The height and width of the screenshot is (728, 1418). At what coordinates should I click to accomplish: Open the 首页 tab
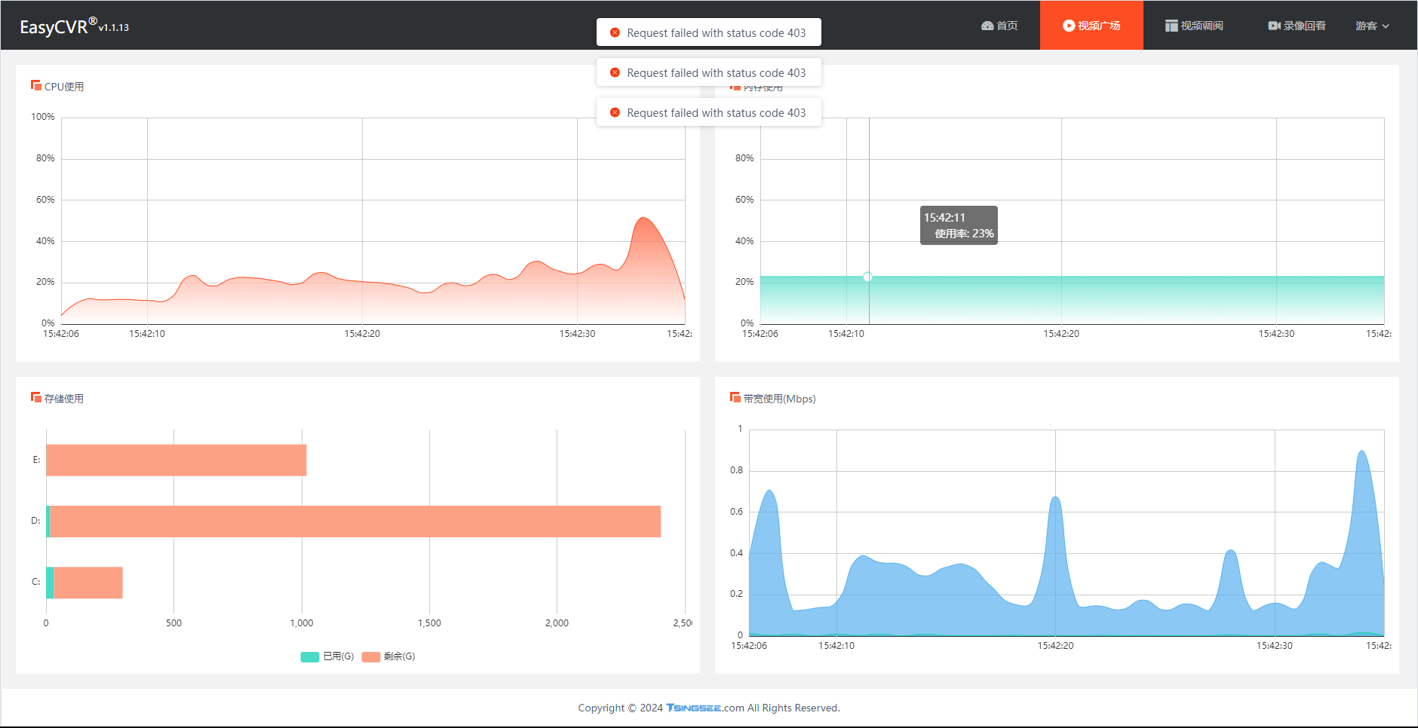999,26
